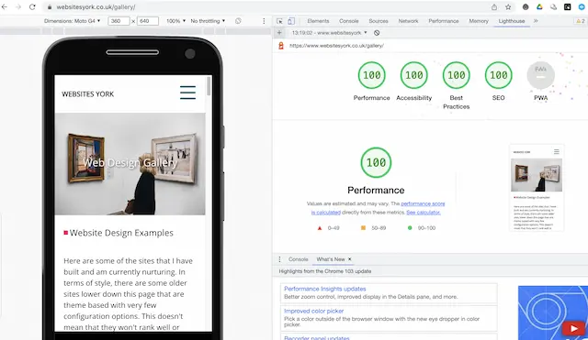588x340 pixels.
Task: Start a new Lighthouse report with plus icon
Action: 279,33
